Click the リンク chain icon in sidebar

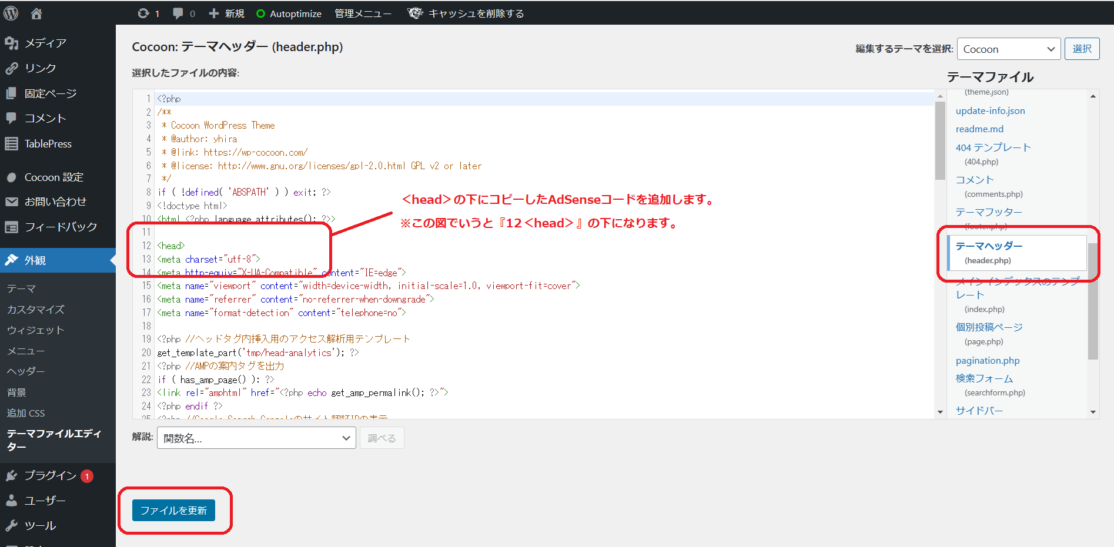[x=11, y=68]
